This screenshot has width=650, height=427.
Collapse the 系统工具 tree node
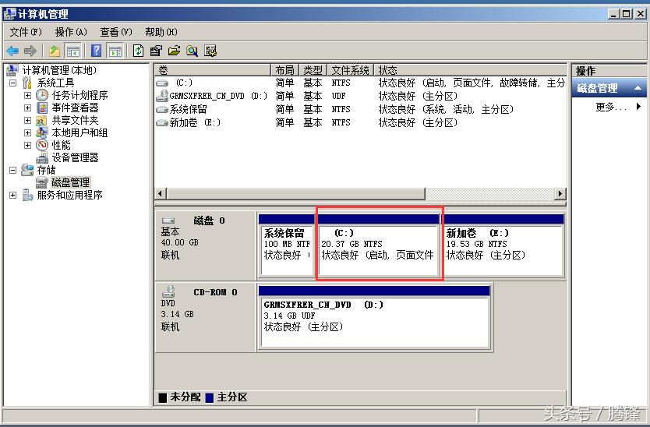coord(12,83)
